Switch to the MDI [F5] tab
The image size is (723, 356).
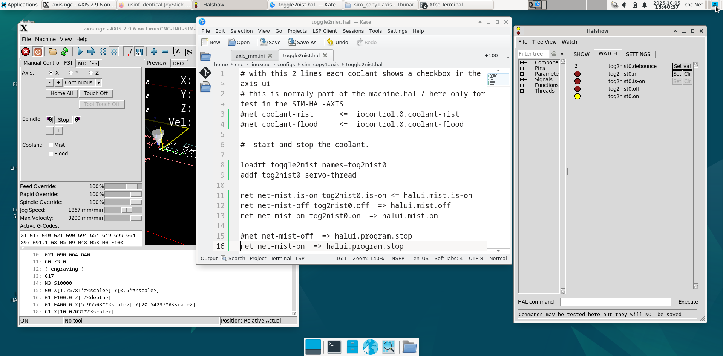coord(89,64)
